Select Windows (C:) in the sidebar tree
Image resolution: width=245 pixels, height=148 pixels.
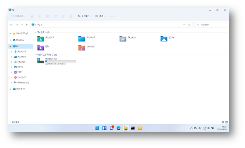click(21, 82)
